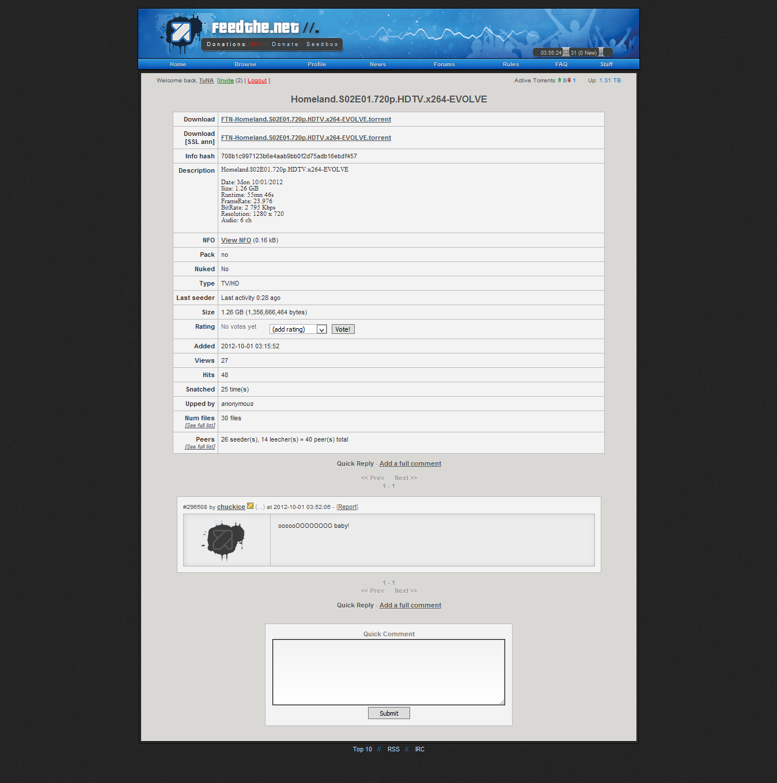Viewport: 777px width, 783px height.
Task: Open the Seedbox link
Action: 323,44
